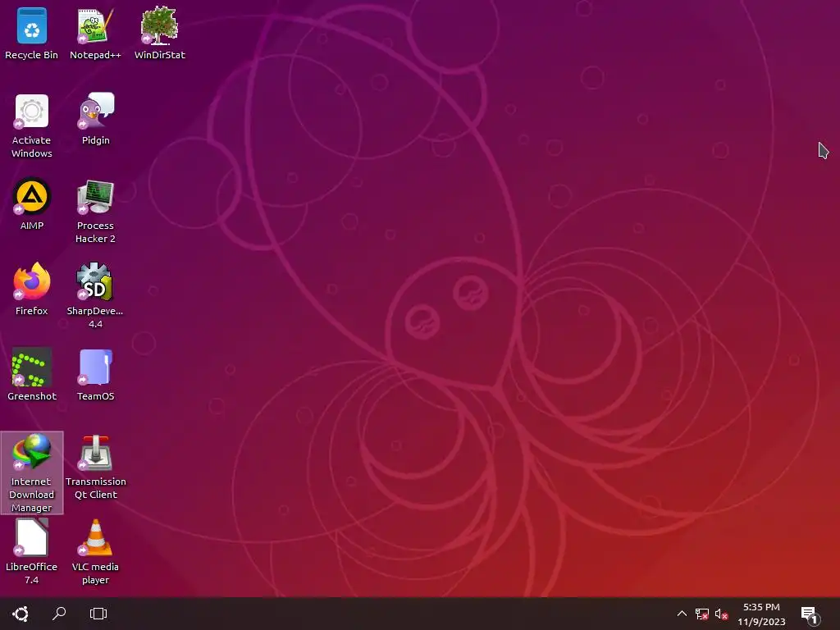The height and width of the screenshot is (630, 840).
Task: Open the Recycle Bin desktop icon
Action: pos(32,33)
